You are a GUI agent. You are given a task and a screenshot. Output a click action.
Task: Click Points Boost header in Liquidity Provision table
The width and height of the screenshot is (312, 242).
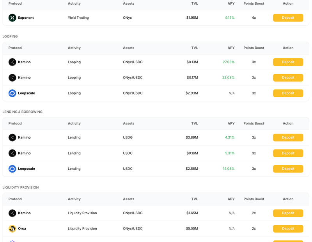(254, 199)
